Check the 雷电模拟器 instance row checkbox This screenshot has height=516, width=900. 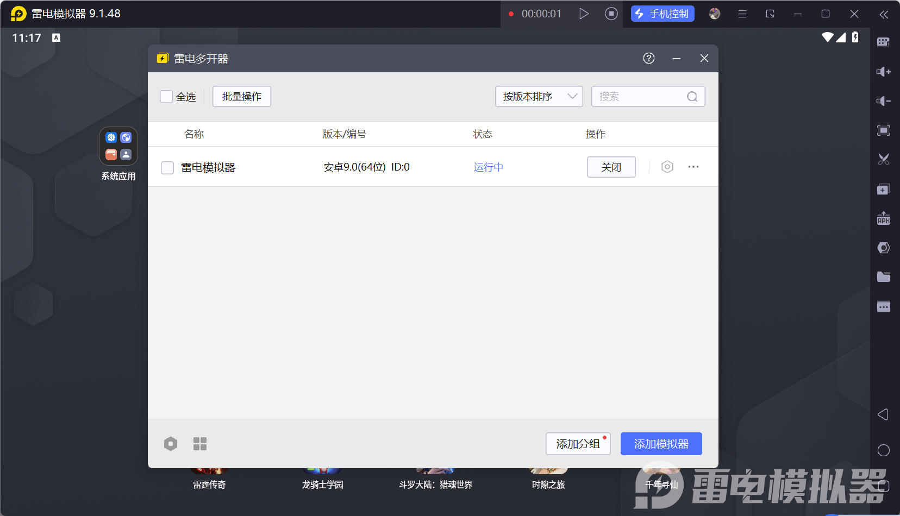click(x=167, y=167)
